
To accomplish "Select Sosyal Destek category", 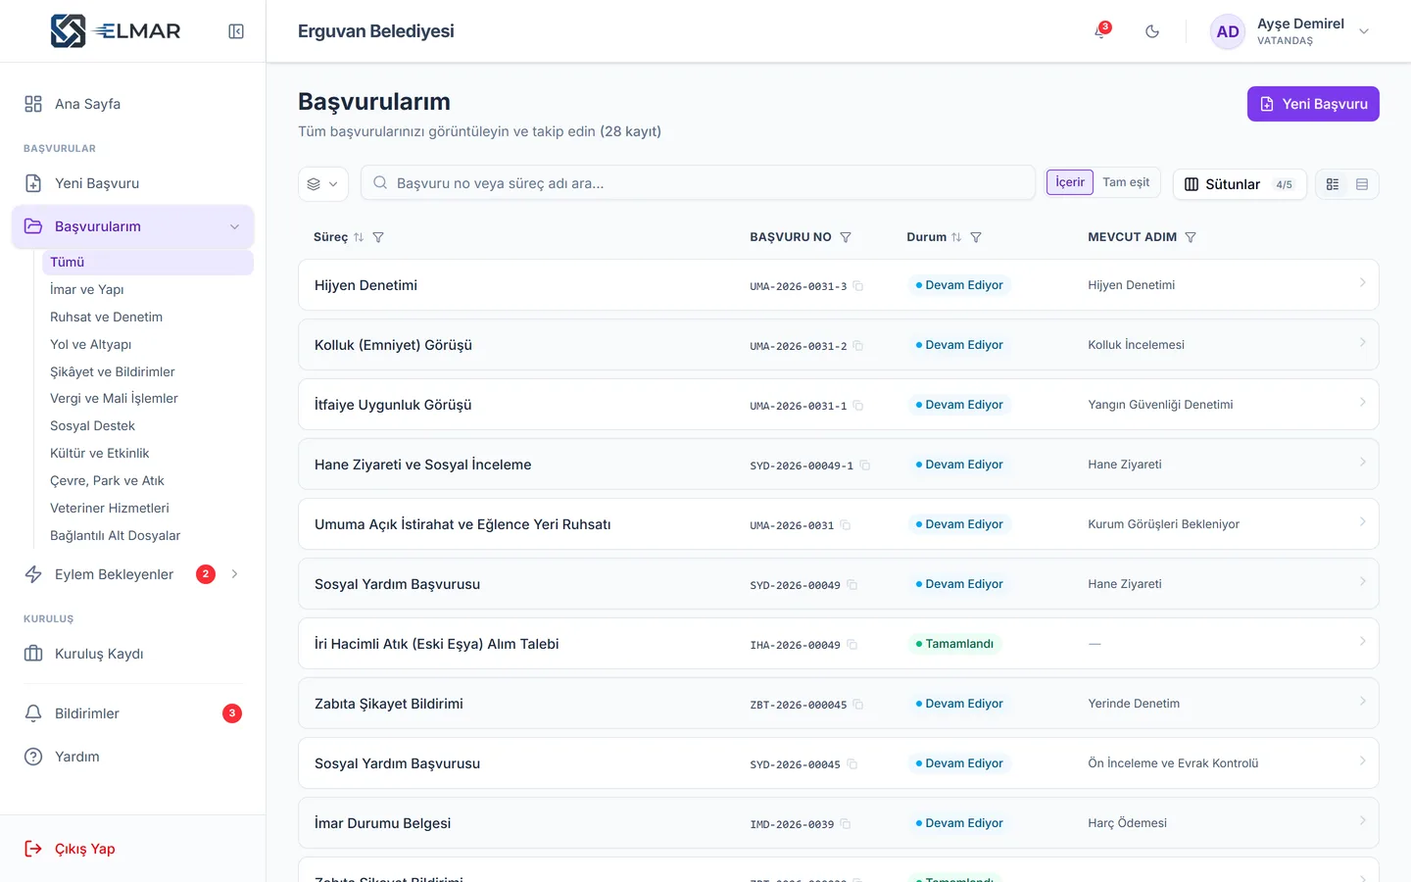I will tap(148, 425).
